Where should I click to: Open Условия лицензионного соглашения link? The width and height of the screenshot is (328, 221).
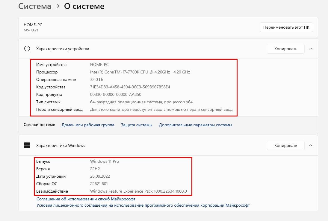tap(143, 205)
